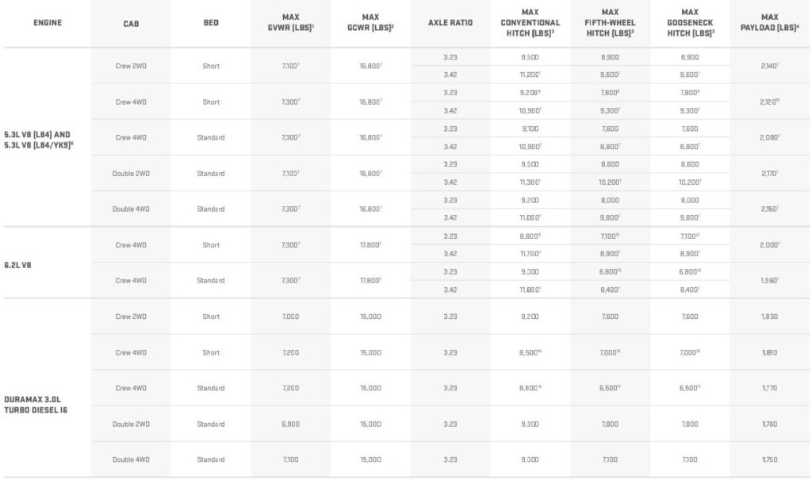Click the BED column header
Viewport: 812px width, 480px height.
click(x=211, y=23)
